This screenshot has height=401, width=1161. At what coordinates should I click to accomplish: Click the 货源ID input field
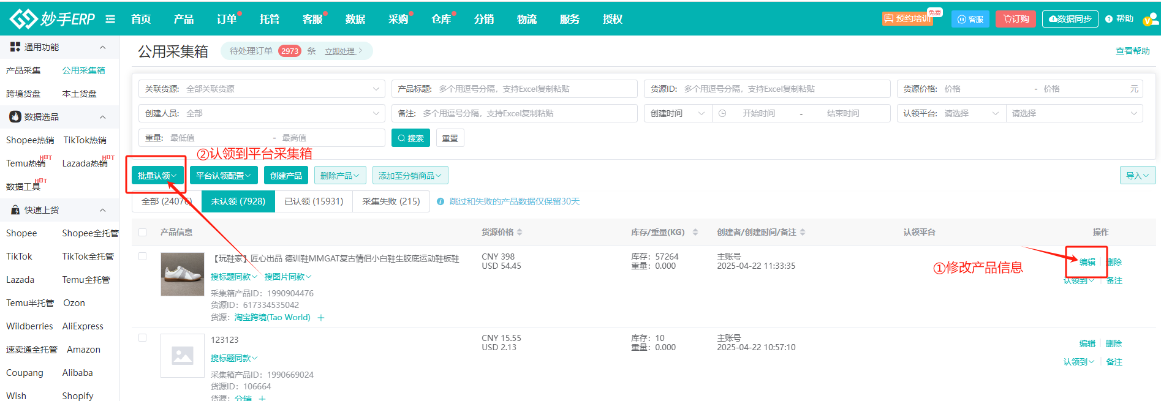click(767, 89)
